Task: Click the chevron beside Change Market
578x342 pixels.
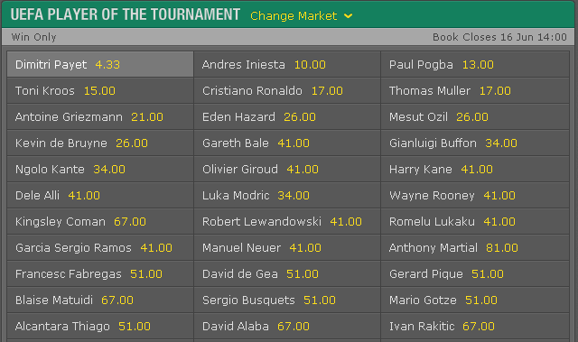Action: 348,16
